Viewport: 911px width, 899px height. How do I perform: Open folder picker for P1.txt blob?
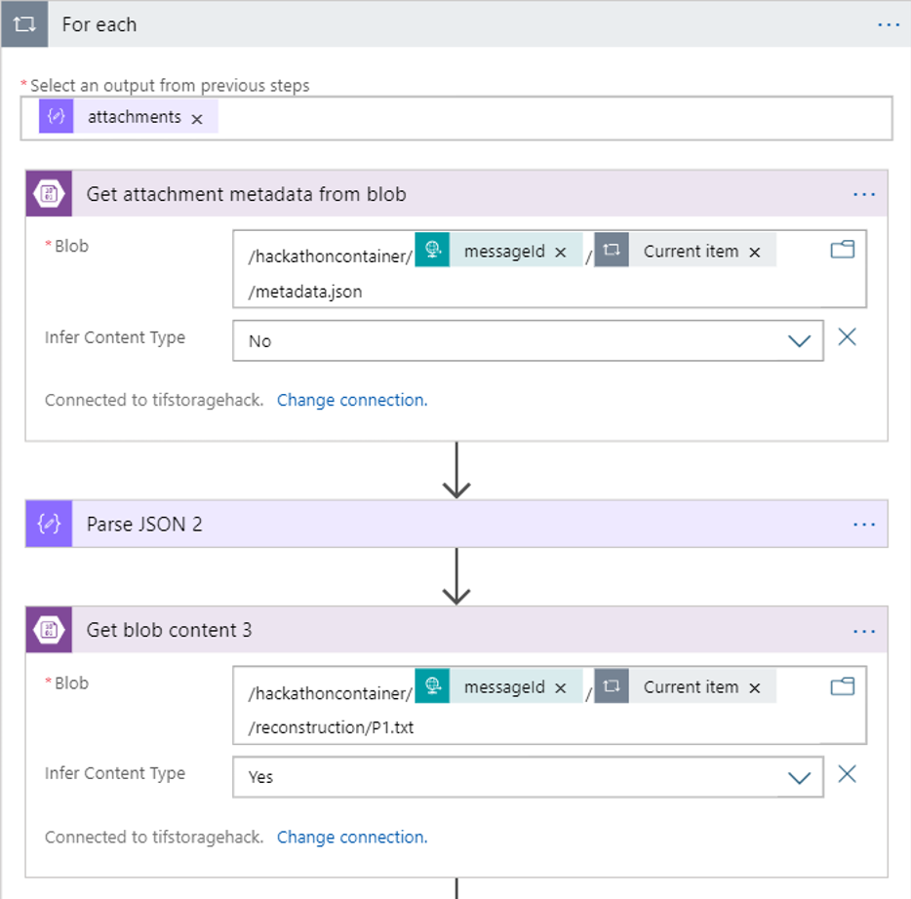point(843,686)
